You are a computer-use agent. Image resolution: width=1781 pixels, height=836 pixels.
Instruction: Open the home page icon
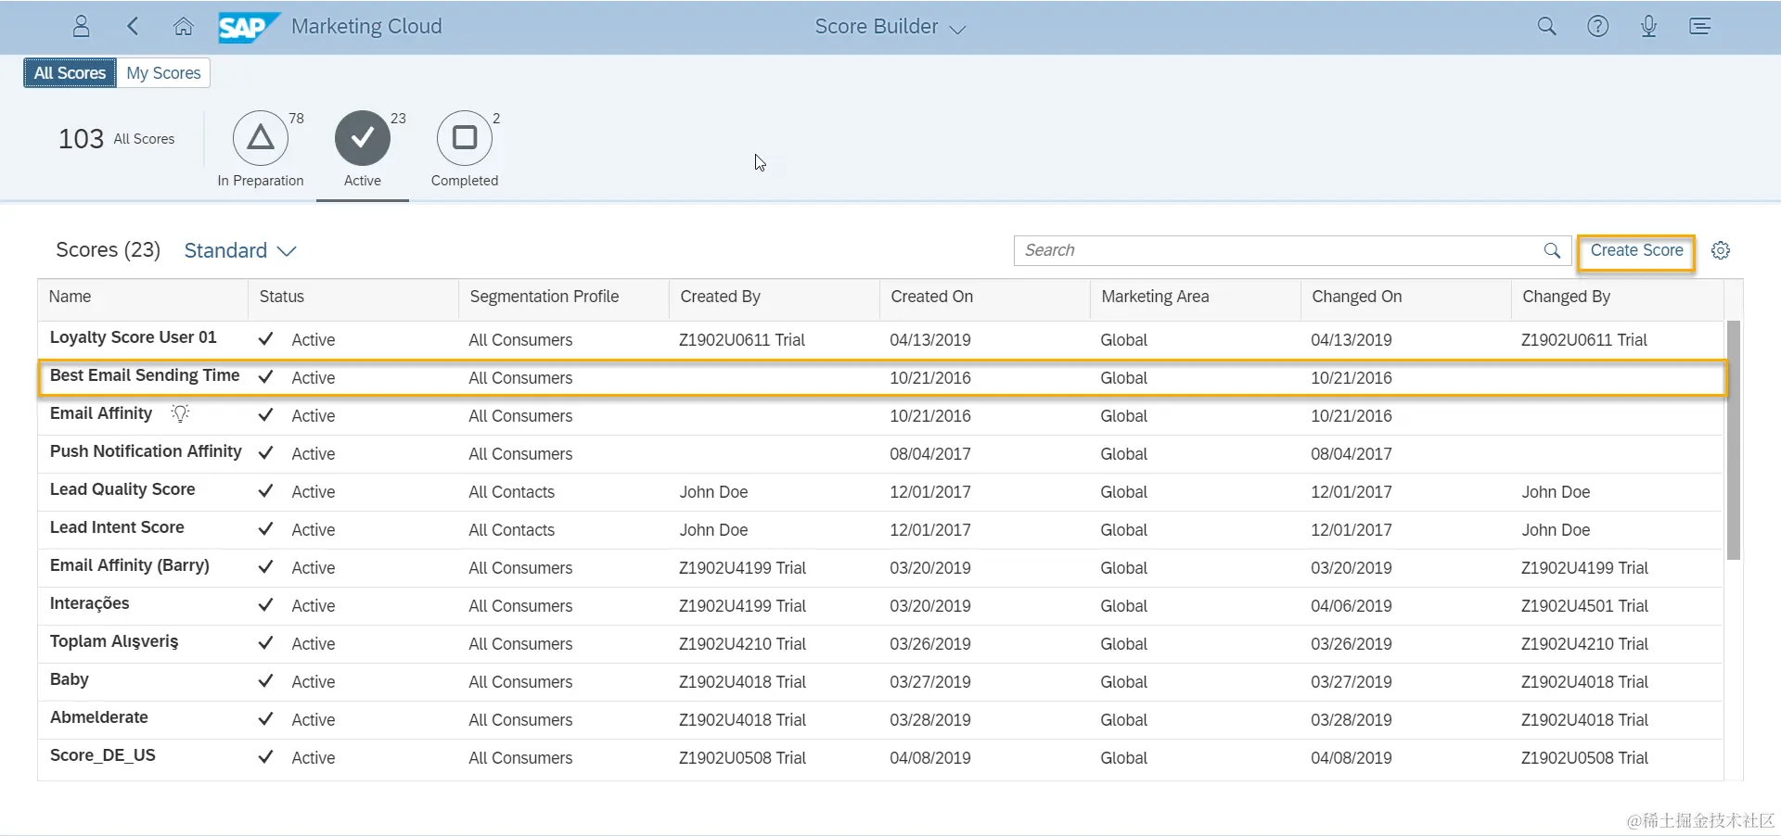(184, 26)
